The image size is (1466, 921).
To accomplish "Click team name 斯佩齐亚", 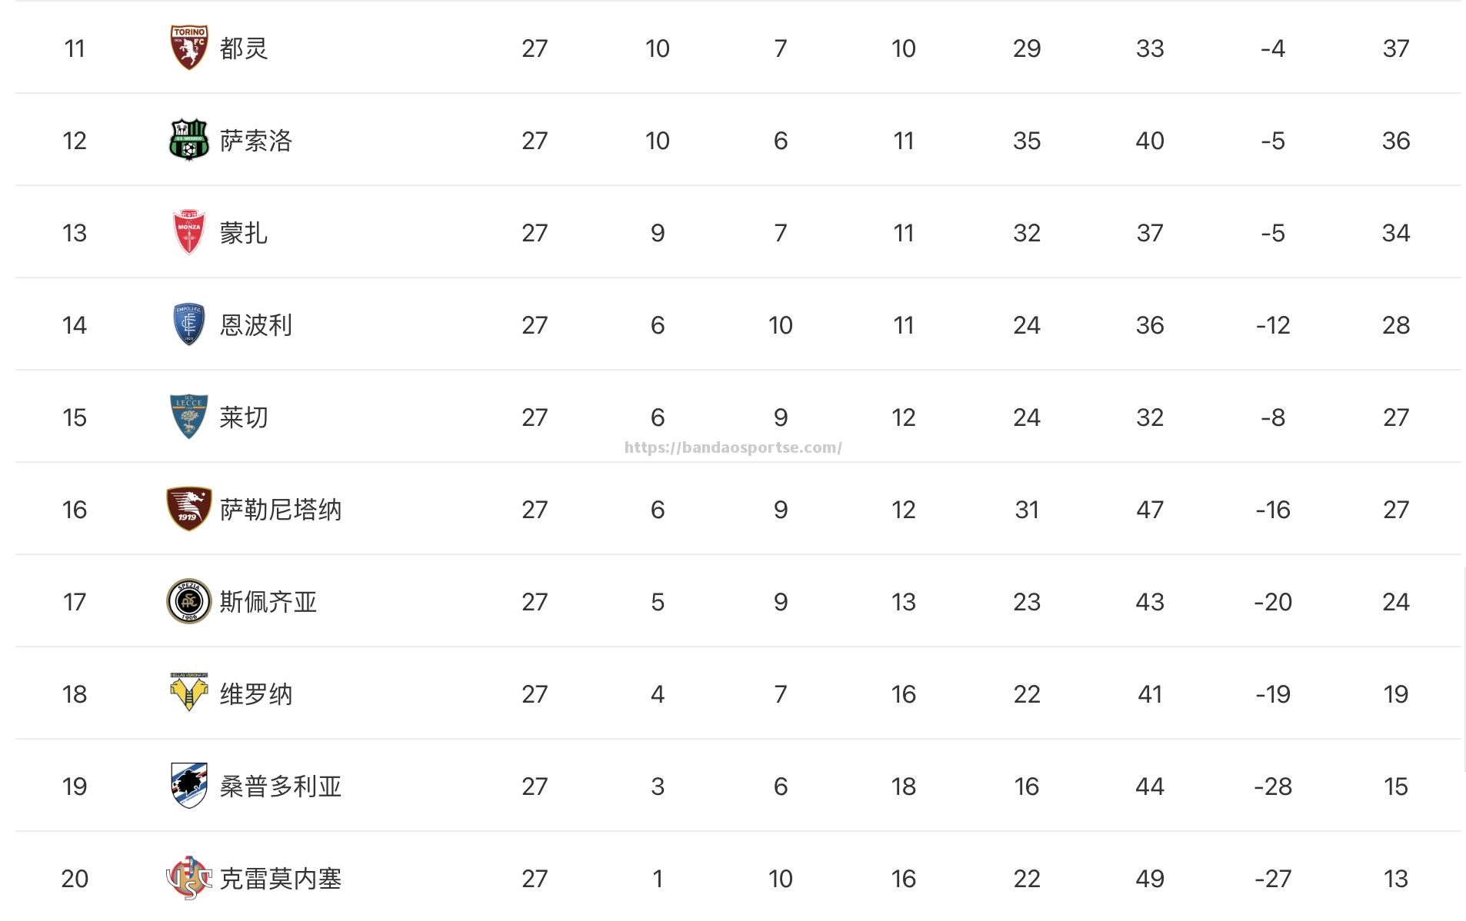I will point(268,602).
